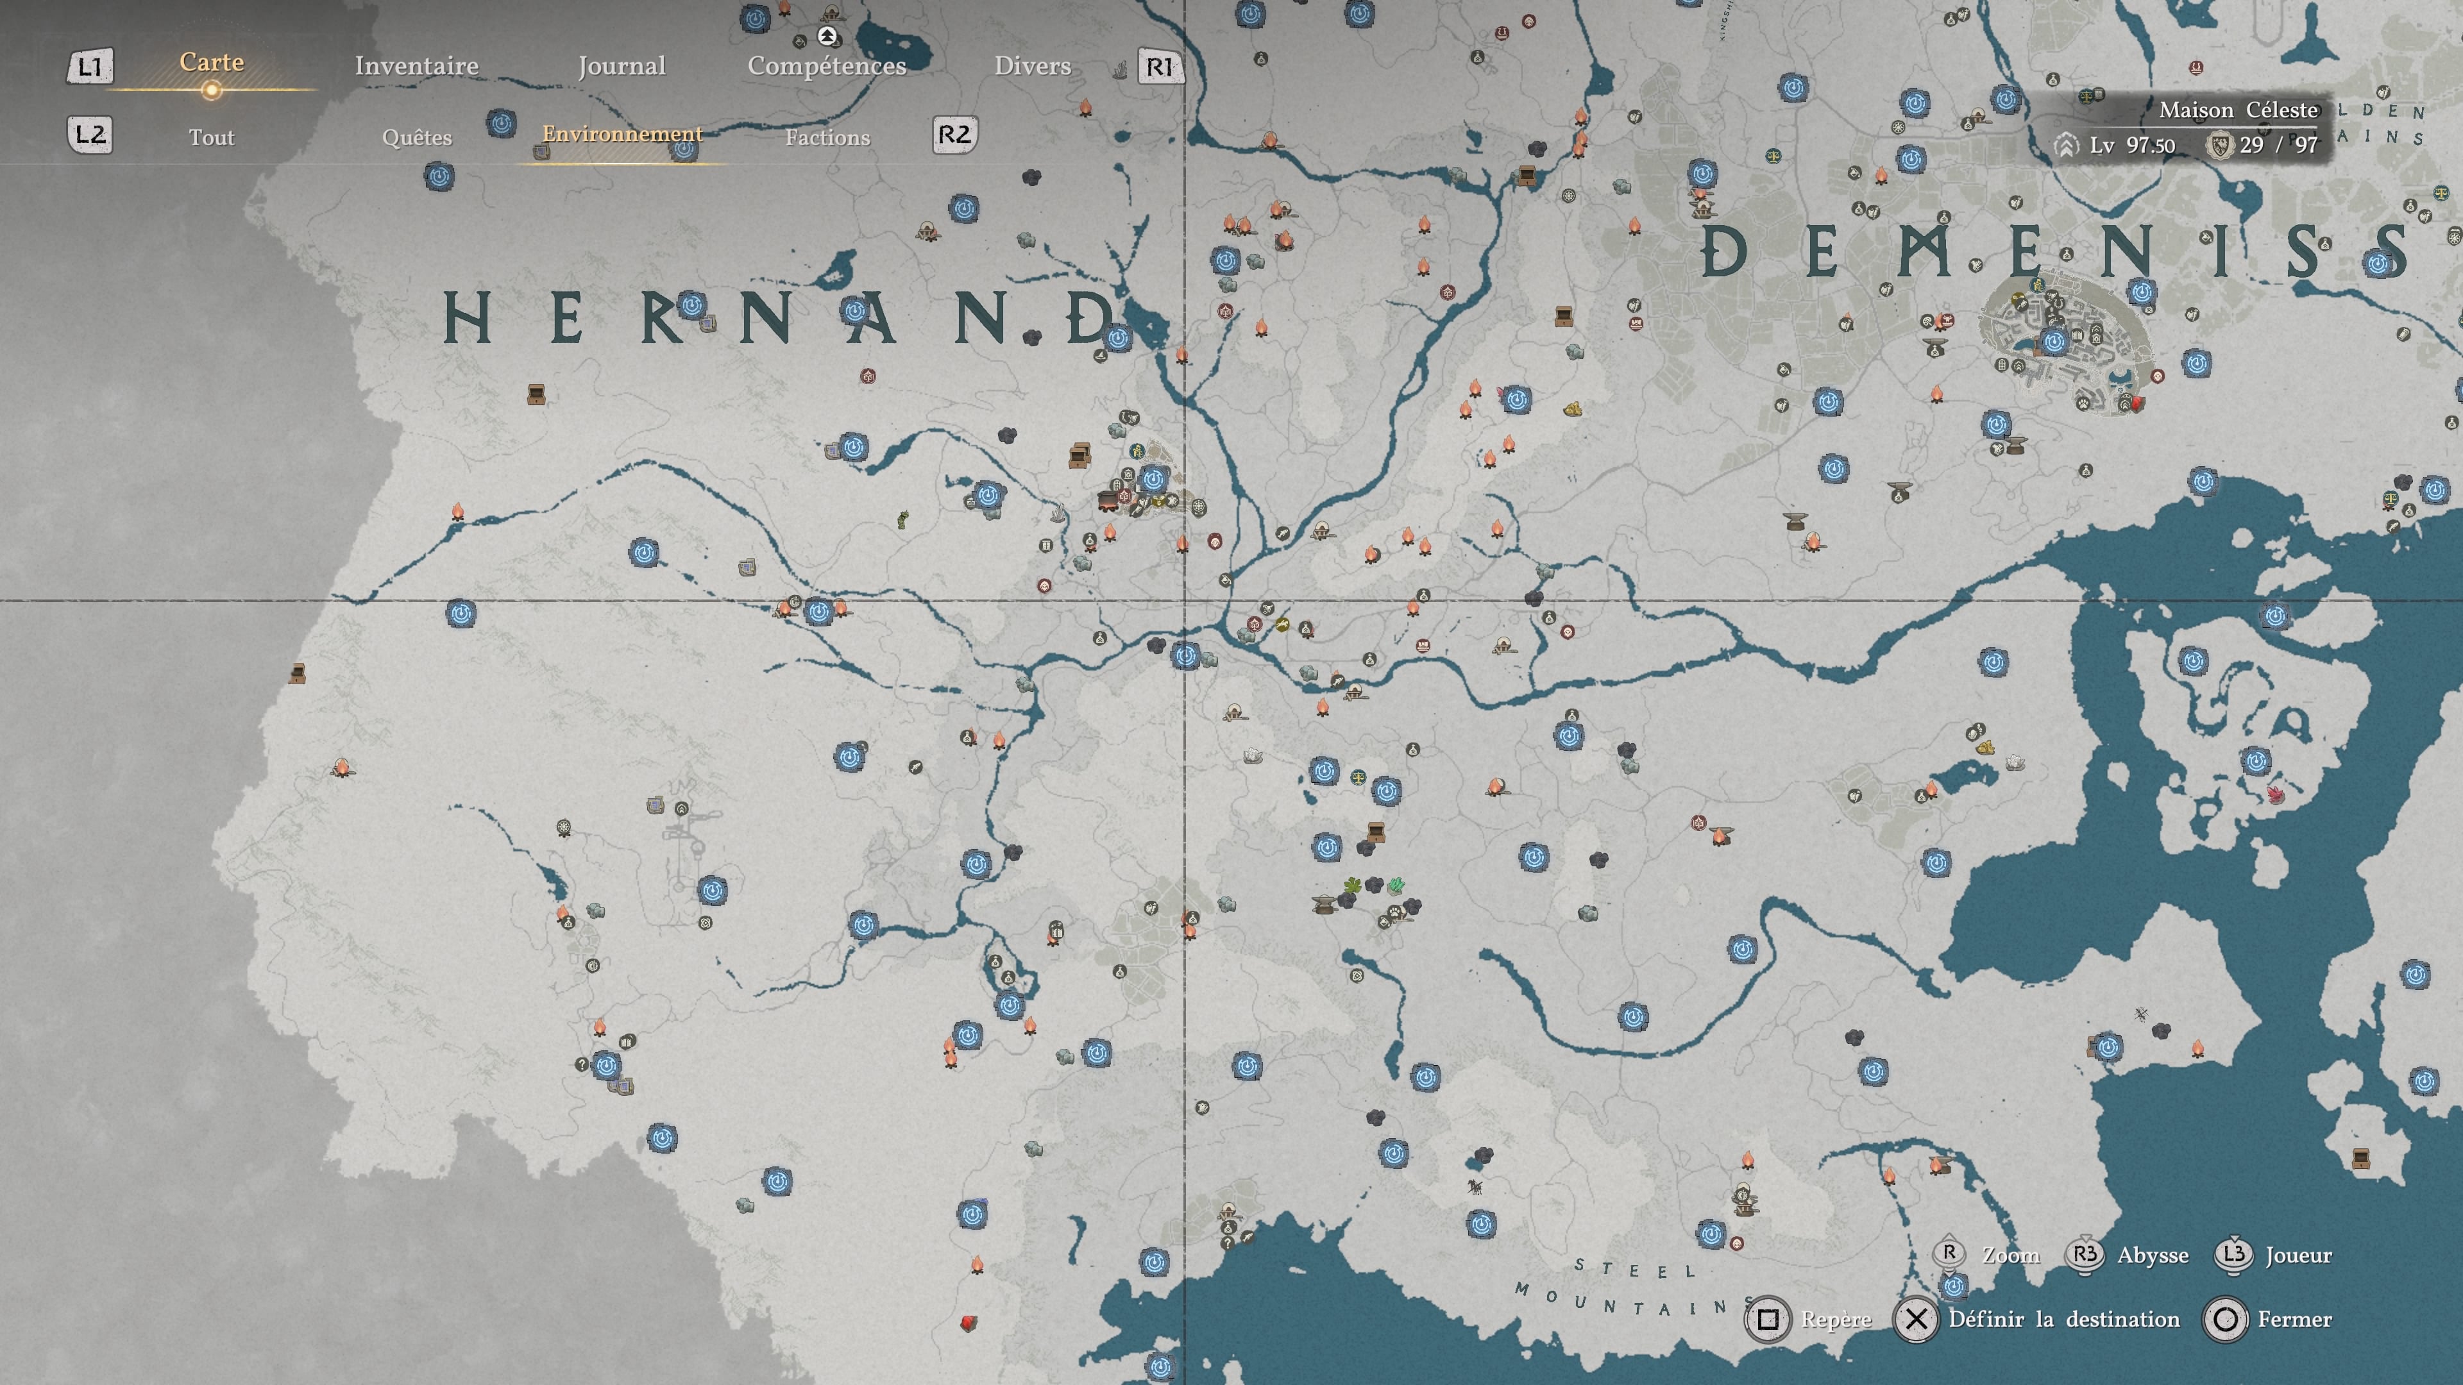Click the pink crystal on the eastern island
The width and height of the screenshot is (2463, 1385).
[2276, 794]
